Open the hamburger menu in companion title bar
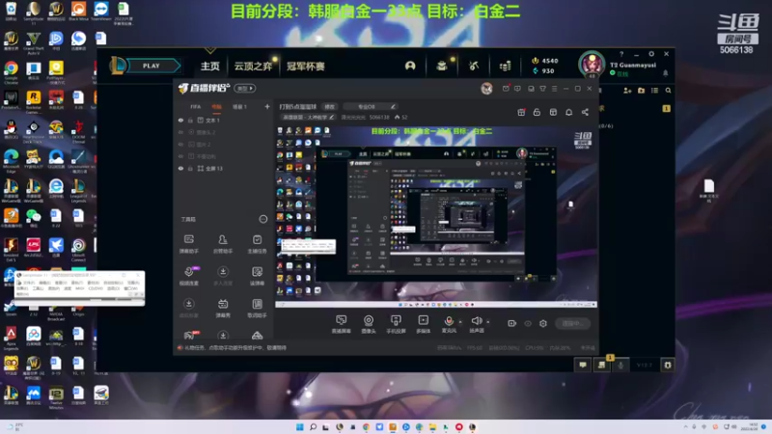Screen dimensions: 772x434 click(x=554, y=89)
